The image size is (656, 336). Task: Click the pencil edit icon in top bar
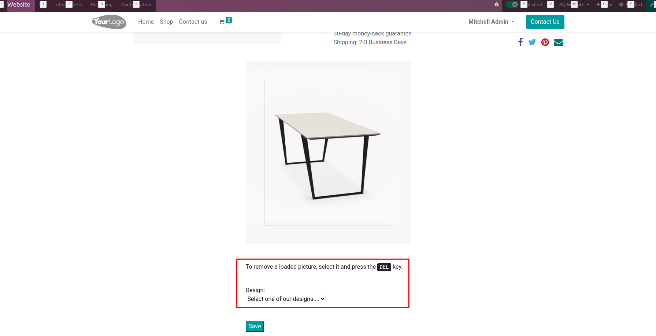point(652,4)
